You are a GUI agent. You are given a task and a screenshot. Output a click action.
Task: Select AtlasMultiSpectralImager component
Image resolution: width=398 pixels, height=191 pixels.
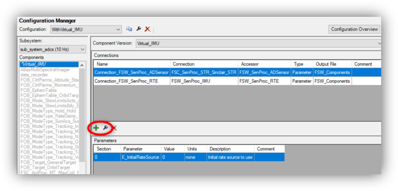45,70
